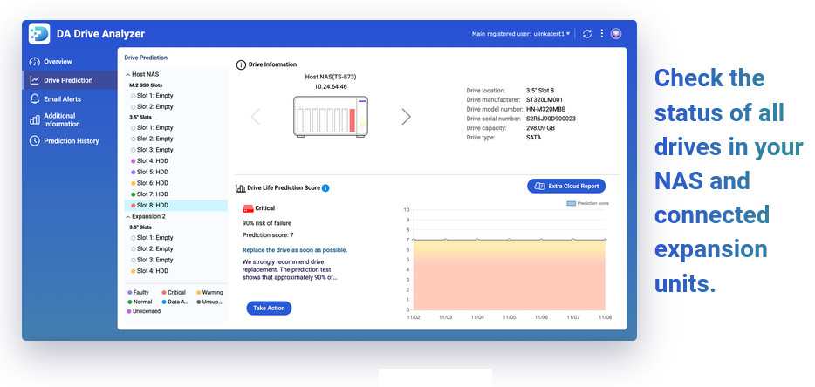The height and width of the screenshot is (387, 815).
Task: Toggle Prediction score legend in chart
Action: click(x=587, y=204)
